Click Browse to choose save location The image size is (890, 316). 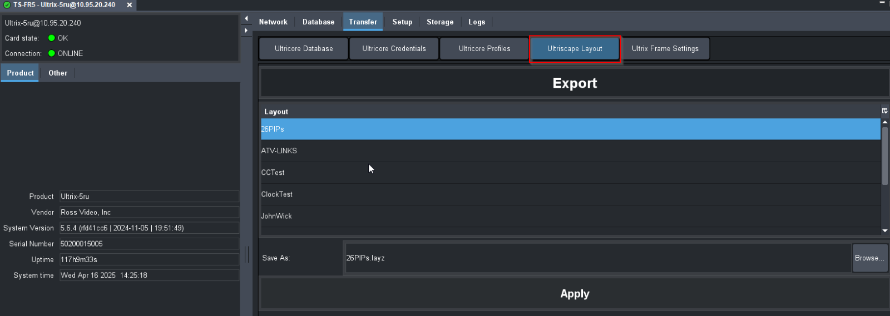pyautogui.click(x=870, y=258)
